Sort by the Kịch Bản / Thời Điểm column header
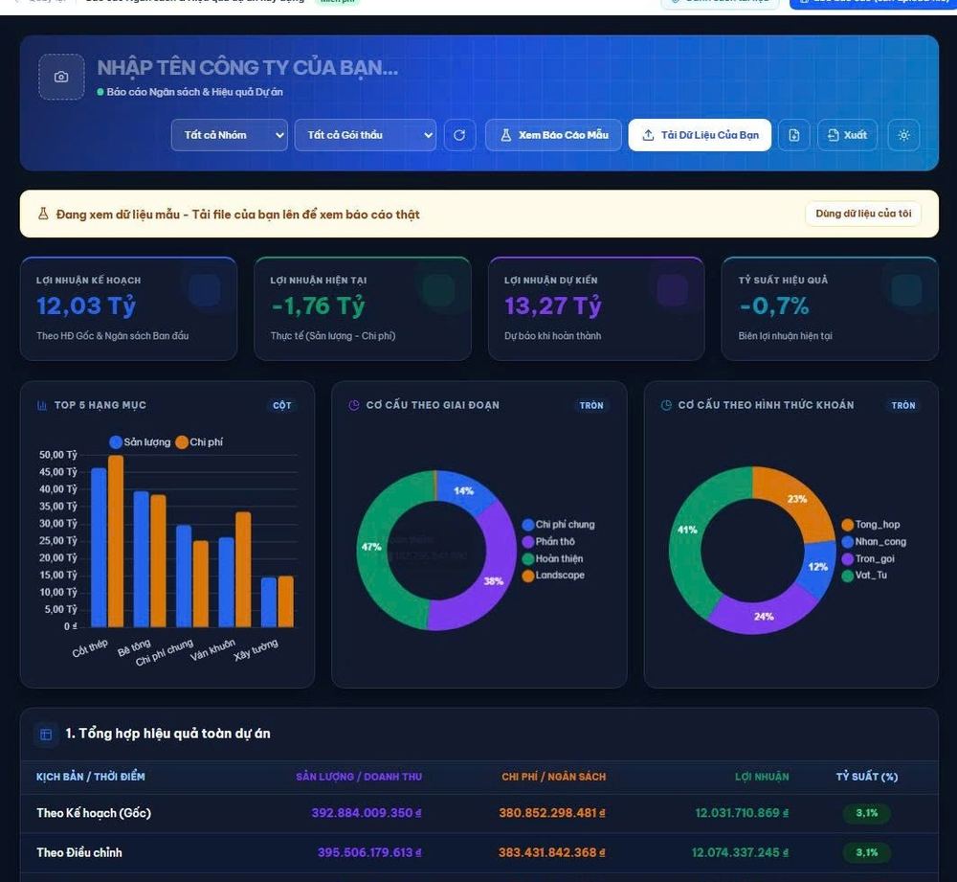957x882 pixels. tap(91, 777)
